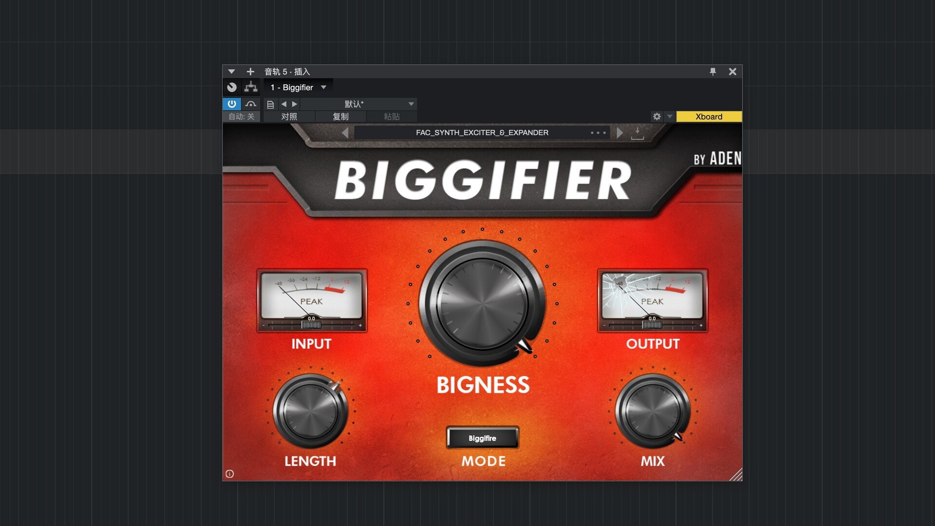
Task: Open the window menu triangle at top-left
Action: click(x=231, y=72)
